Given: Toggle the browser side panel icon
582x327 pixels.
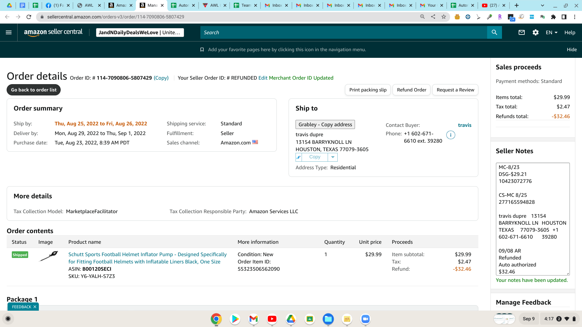Looking at the screenshot, I should [x=564, y=17].
